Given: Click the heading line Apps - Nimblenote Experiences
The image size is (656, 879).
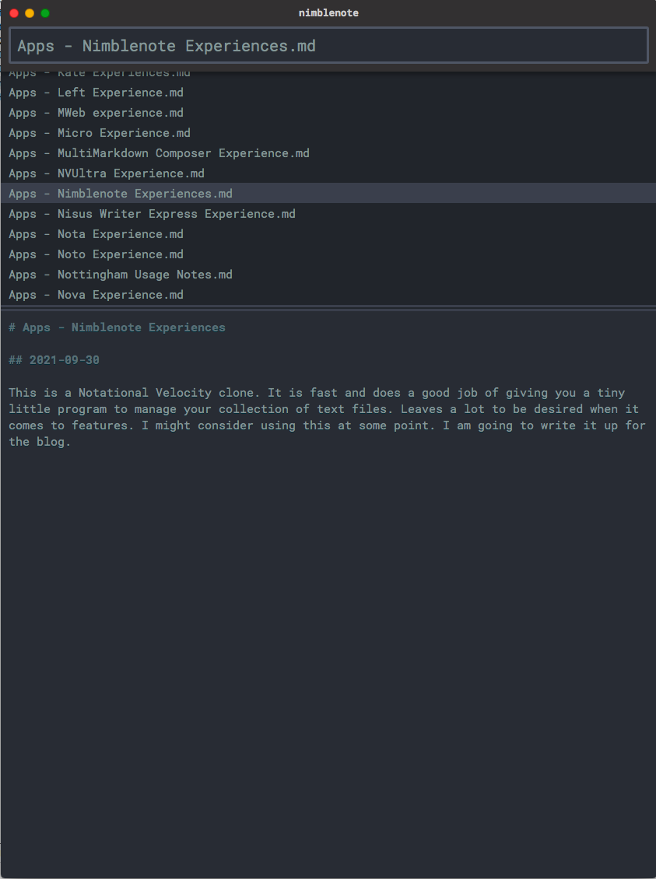Looking at the screenshot, I should tap(118, 327).
